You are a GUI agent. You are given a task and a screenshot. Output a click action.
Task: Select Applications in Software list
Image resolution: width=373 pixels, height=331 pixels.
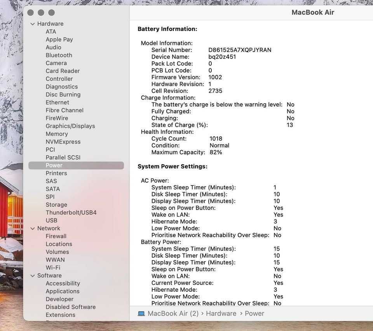pyautogui.click(x=63, y=291)
